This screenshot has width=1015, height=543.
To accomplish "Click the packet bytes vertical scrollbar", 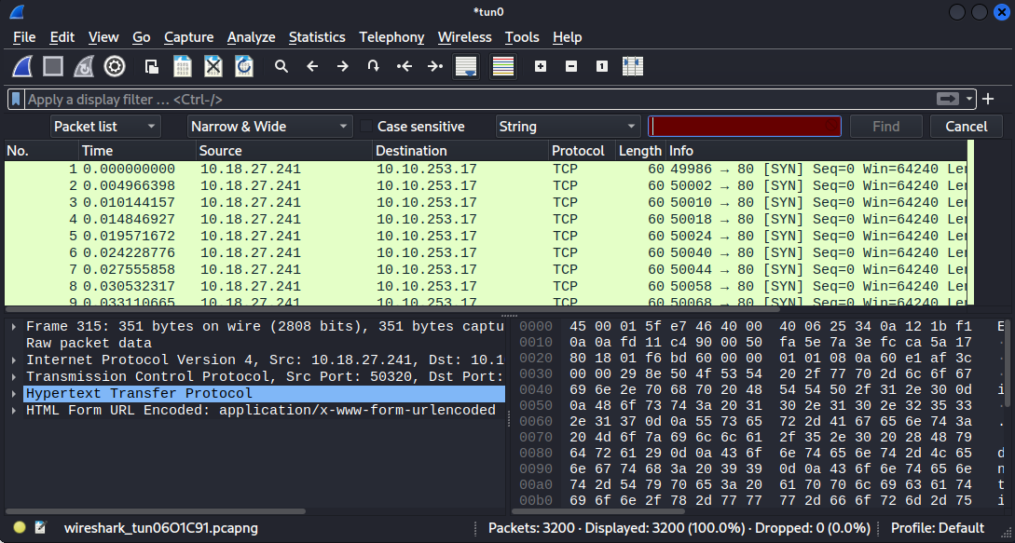I will pyautogui.click(x=1008, y=362).
